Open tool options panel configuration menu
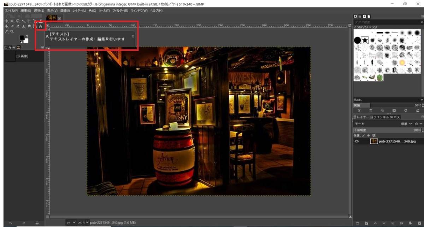Viewport: 424px width, 227px height. coord(42,47)
